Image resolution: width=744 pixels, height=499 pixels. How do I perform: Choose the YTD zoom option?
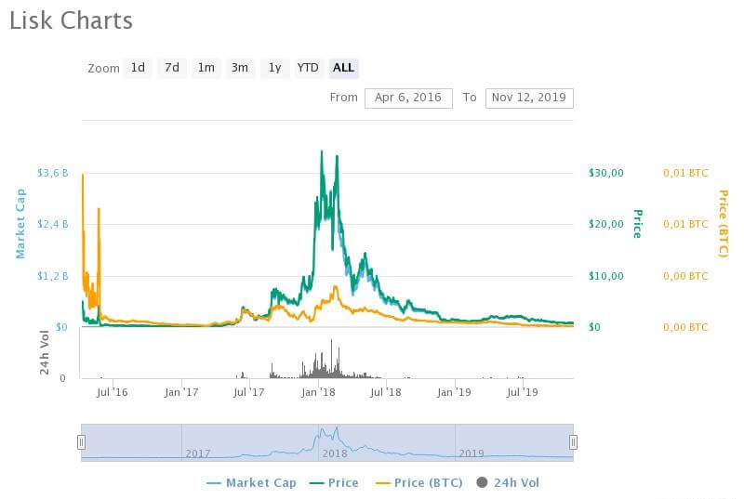coord(308,68)
